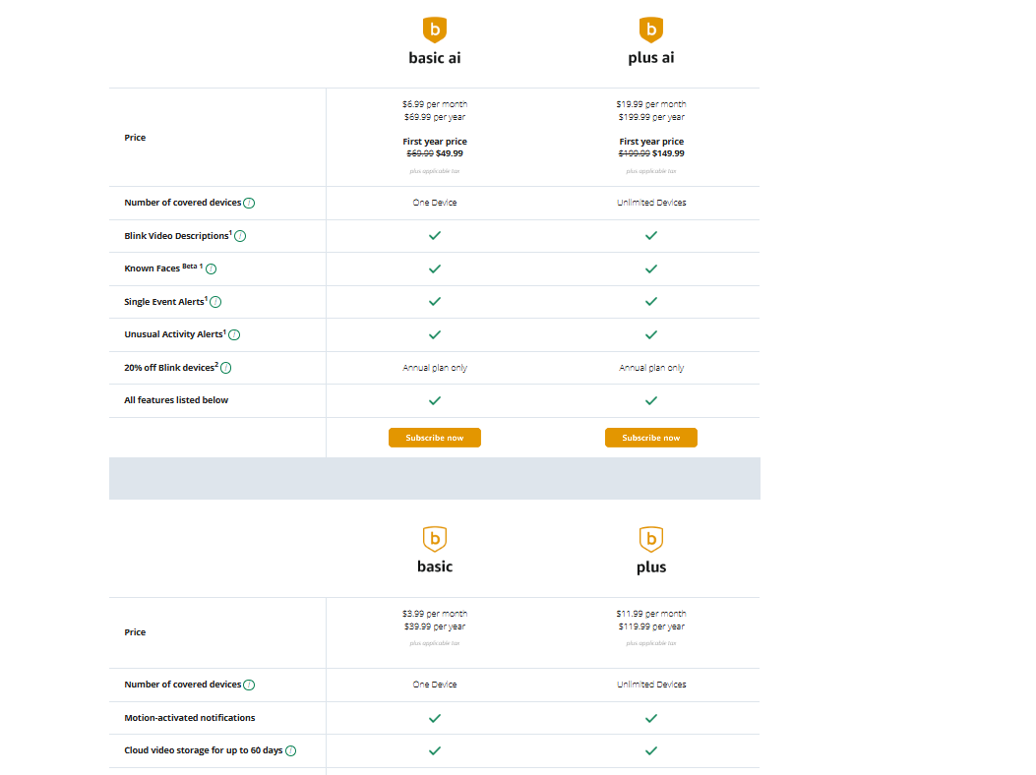Image resolution: width=1036 pixels, height=775 pixels.
Task: Click '$199.99 per year' price text
Action: point(650,117)
